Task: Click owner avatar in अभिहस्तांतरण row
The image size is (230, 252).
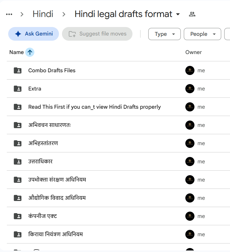Action: pos(190,143)
